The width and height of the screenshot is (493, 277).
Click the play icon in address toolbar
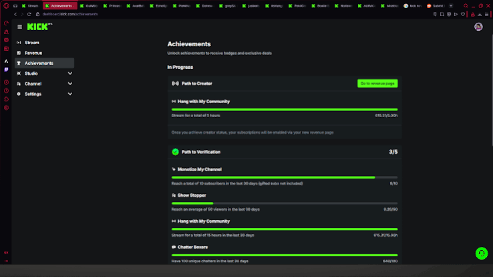(x=456, y=14)
